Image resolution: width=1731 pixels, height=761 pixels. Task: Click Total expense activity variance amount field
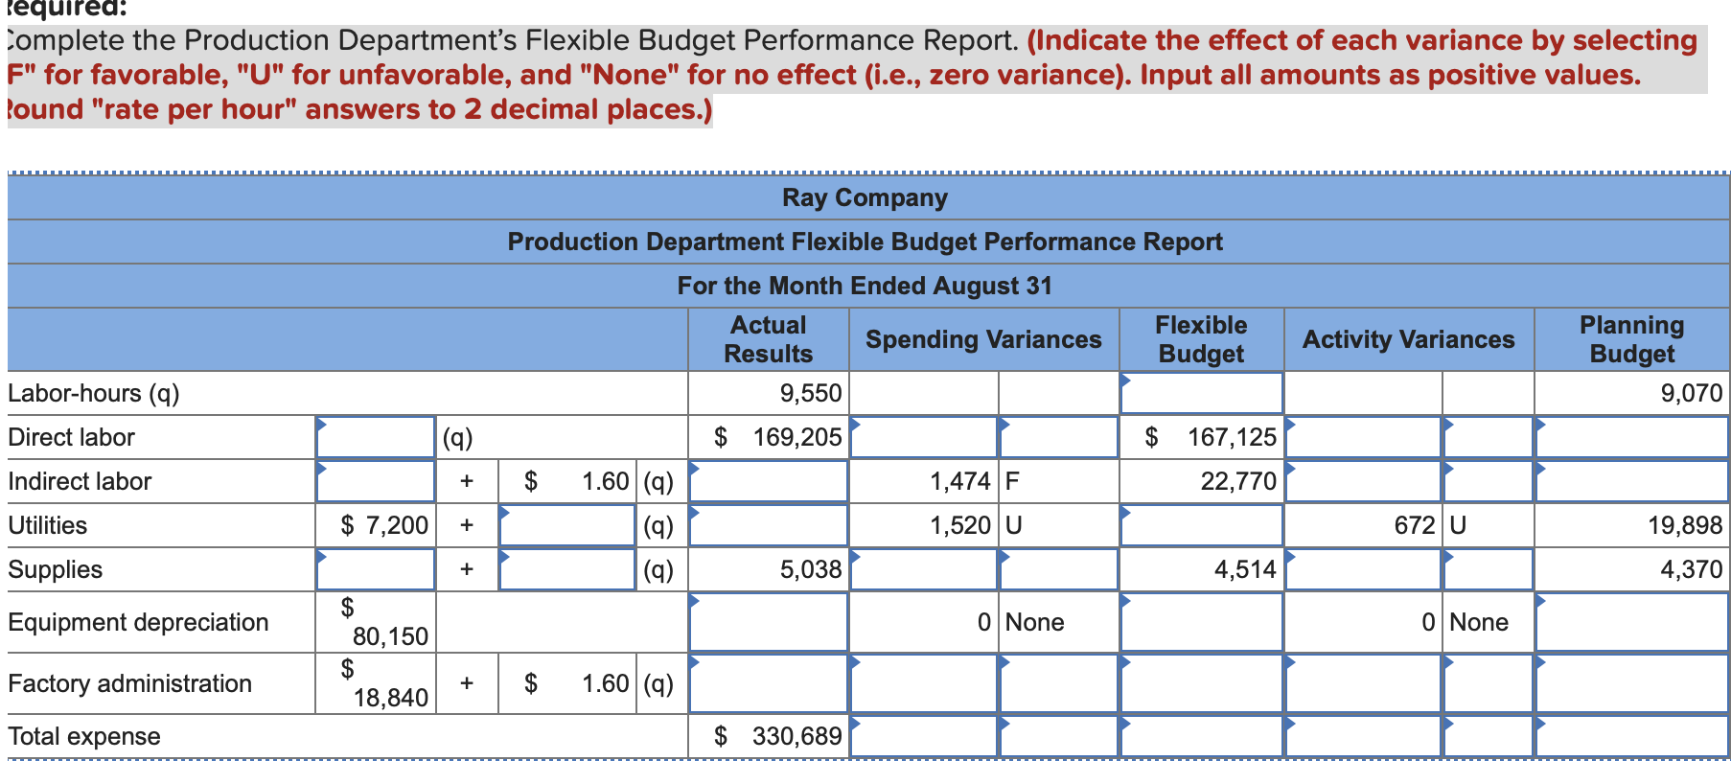1364,736
